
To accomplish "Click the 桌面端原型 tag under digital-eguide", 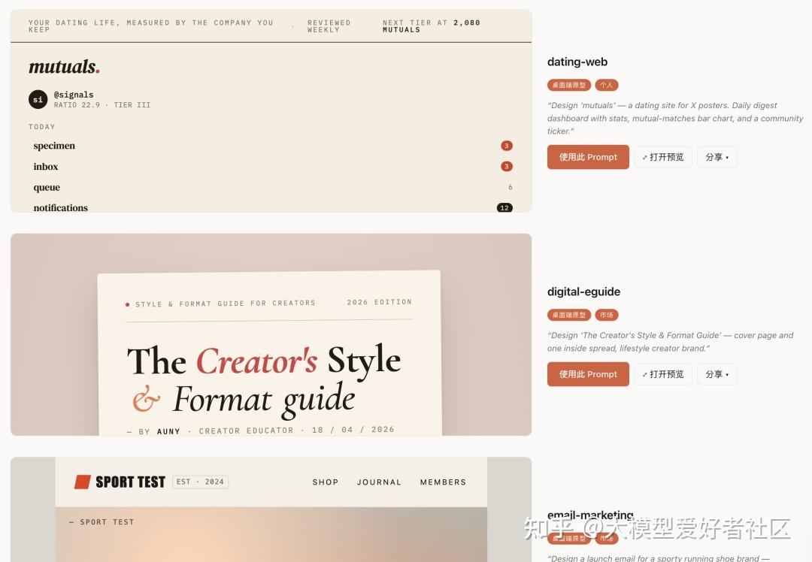I will (569, 315).
